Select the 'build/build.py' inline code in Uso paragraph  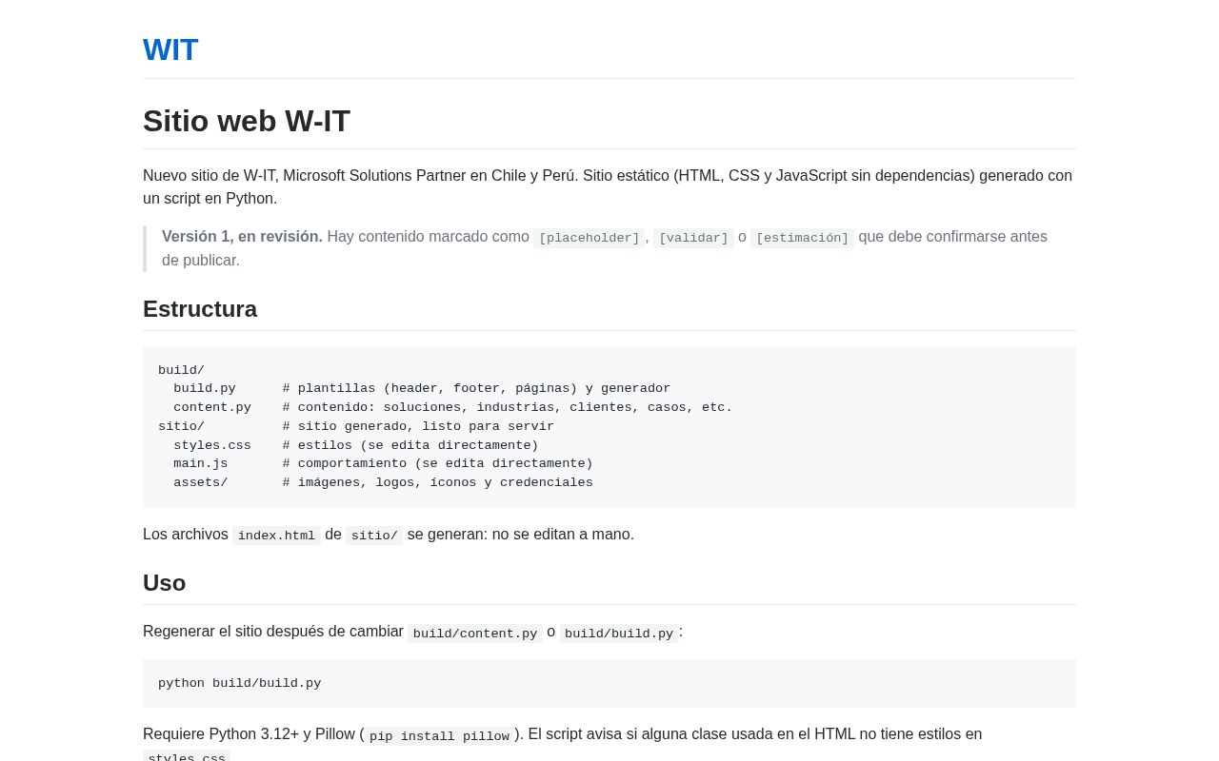619,634
